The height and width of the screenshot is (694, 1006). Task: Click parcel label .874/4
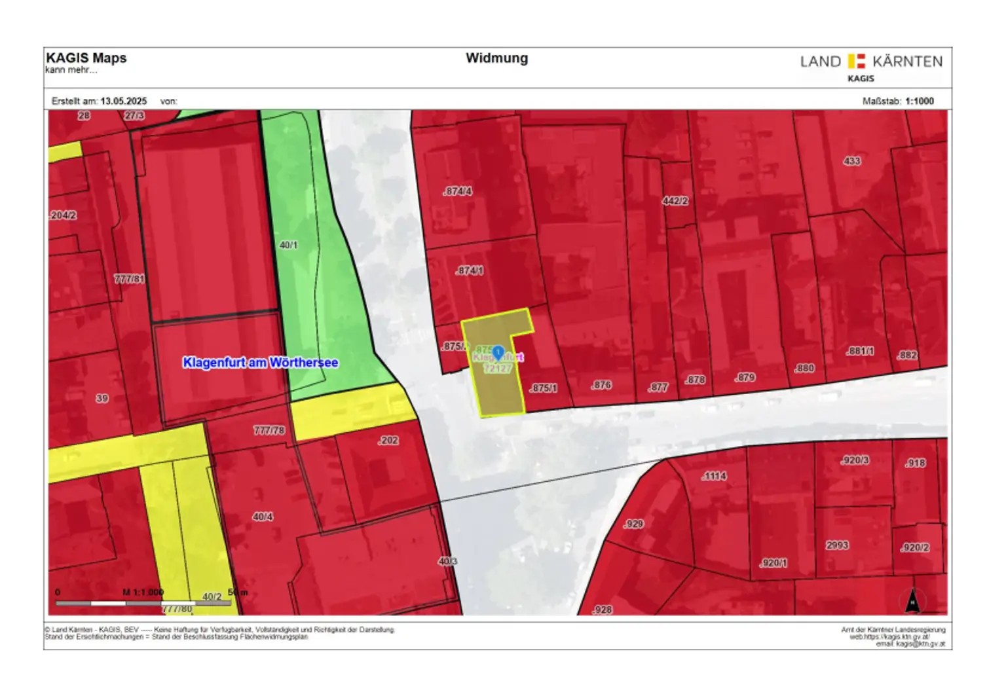click(457, 192)
